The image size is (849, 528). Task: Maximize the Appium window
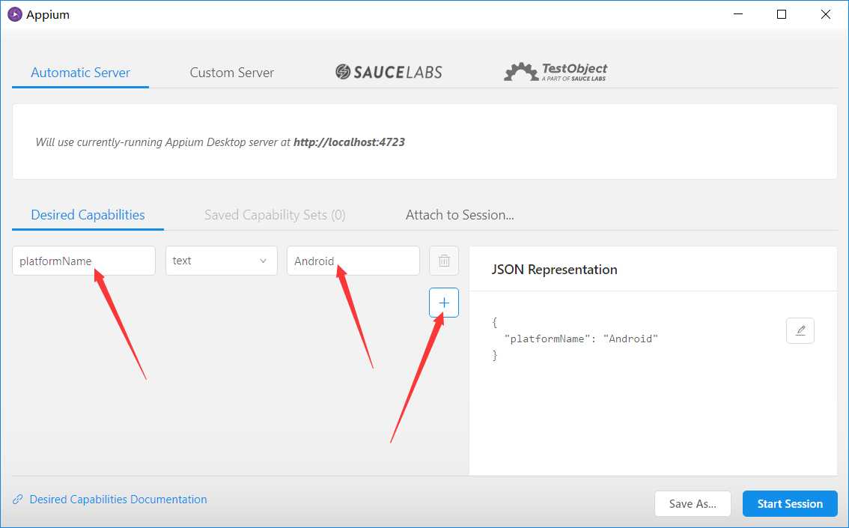782,15
